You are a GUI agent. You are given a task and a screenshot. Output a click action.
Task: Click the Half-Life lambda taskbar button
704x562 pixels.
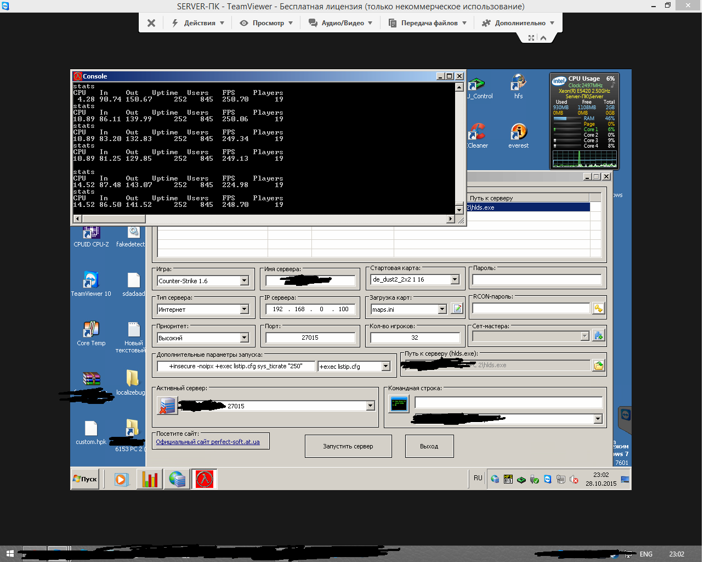pos(204,479)
